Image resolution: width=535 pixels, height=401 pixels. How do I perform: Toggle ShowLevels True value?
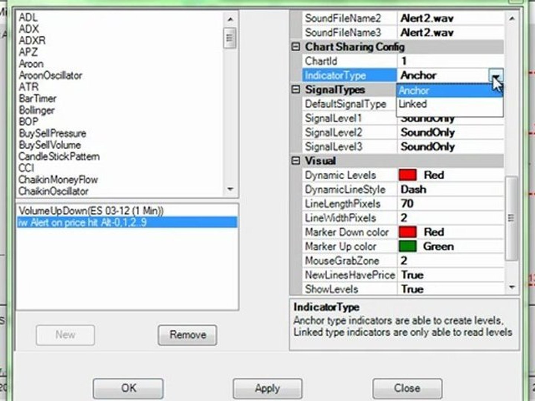click(x=451, y=289)
